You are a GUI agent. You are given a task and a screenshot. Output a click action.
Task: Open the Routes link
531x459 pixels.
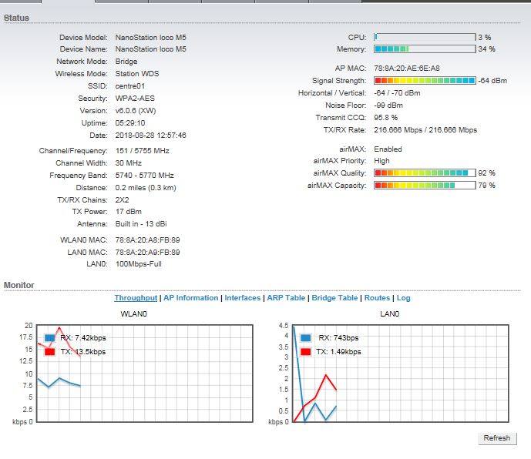click(378, 298)
